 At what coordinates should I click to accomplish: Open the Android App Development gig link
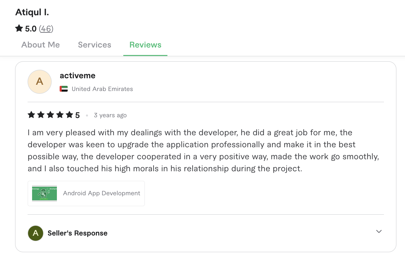tap(102, 193)
